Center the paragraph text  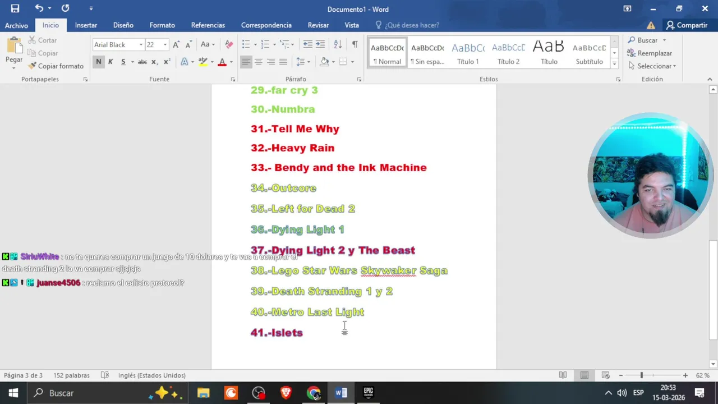(259, 62)
